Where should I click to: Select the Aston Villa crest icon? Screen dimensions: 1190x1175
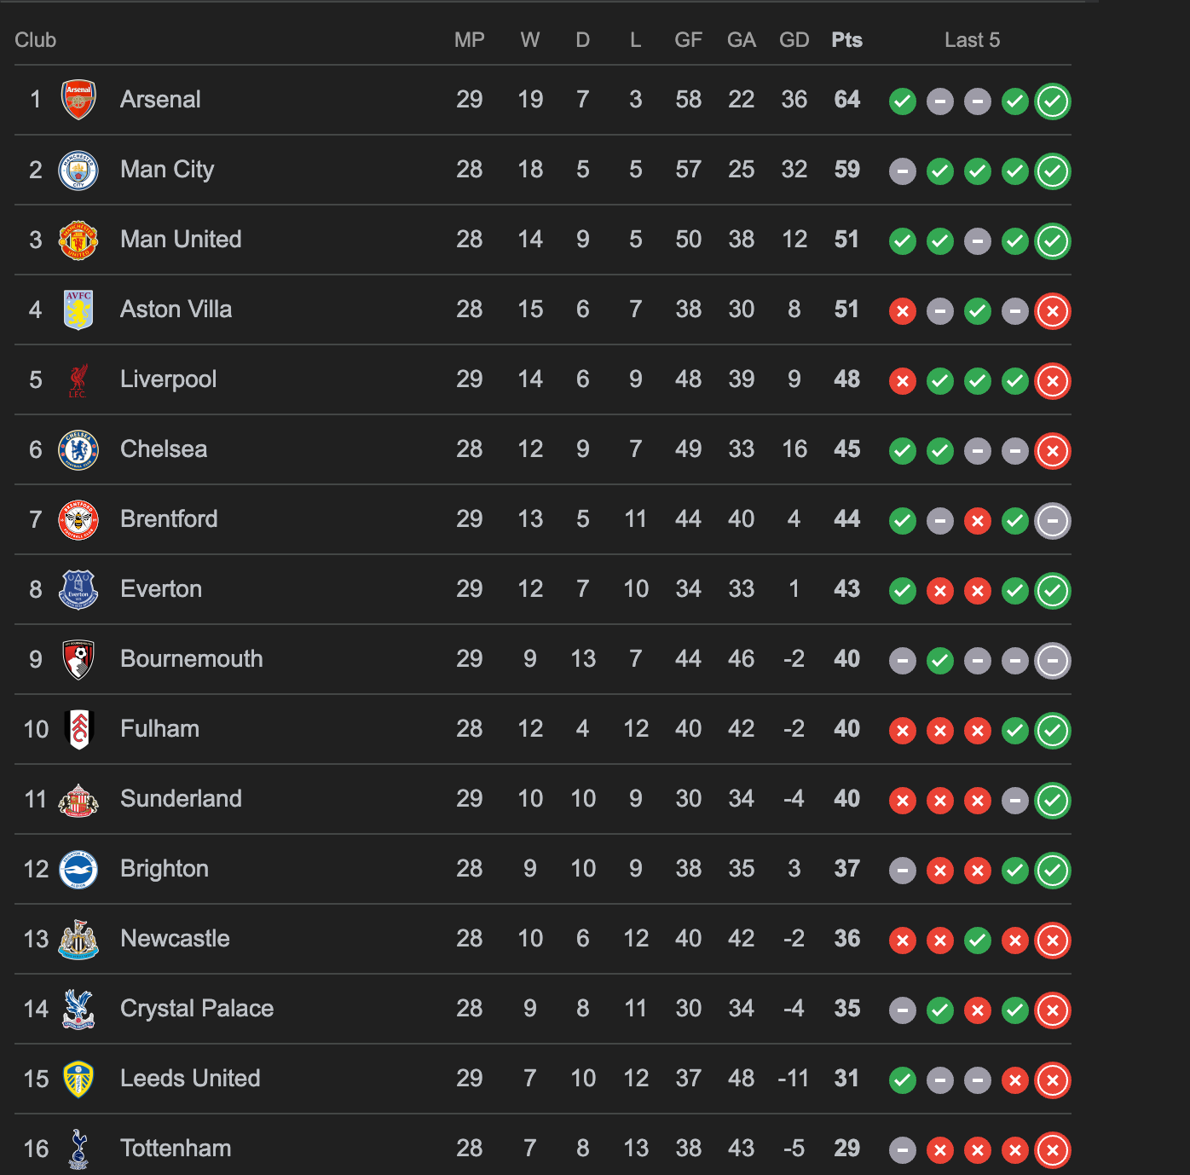pos(78,310)
